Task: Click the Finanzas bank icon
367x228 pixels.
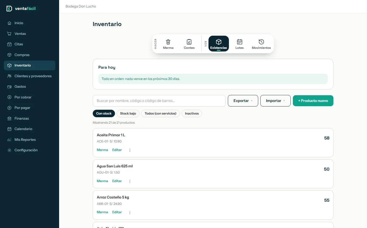Action: (9, 119)
